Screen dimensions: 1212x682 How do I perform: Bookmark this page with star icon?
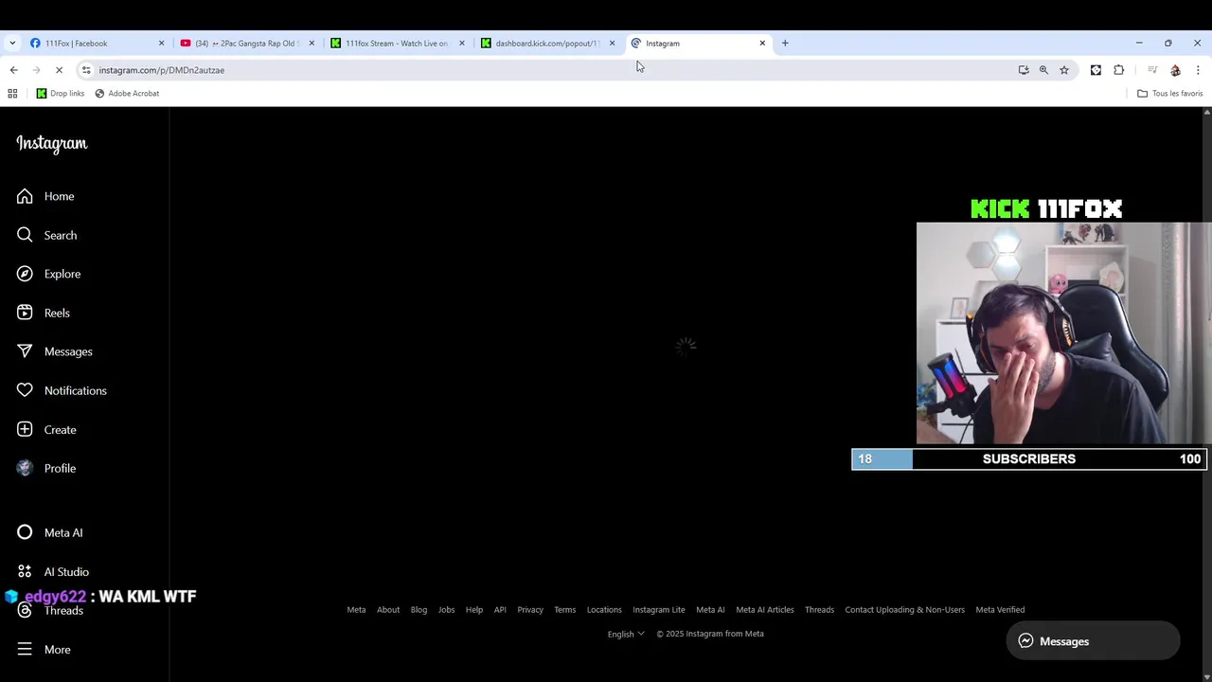pyautogui.click(x=1064, y=70)
